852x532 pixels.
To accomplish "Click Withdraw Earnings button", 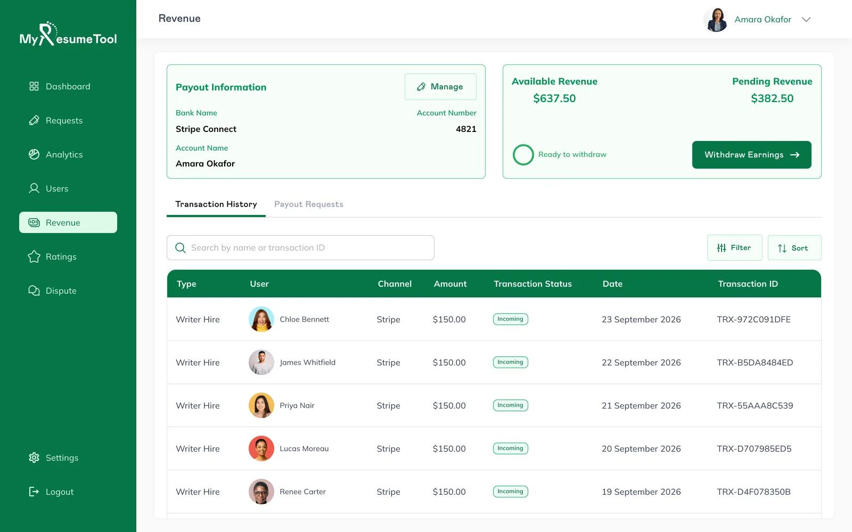I will pos(752,155).
